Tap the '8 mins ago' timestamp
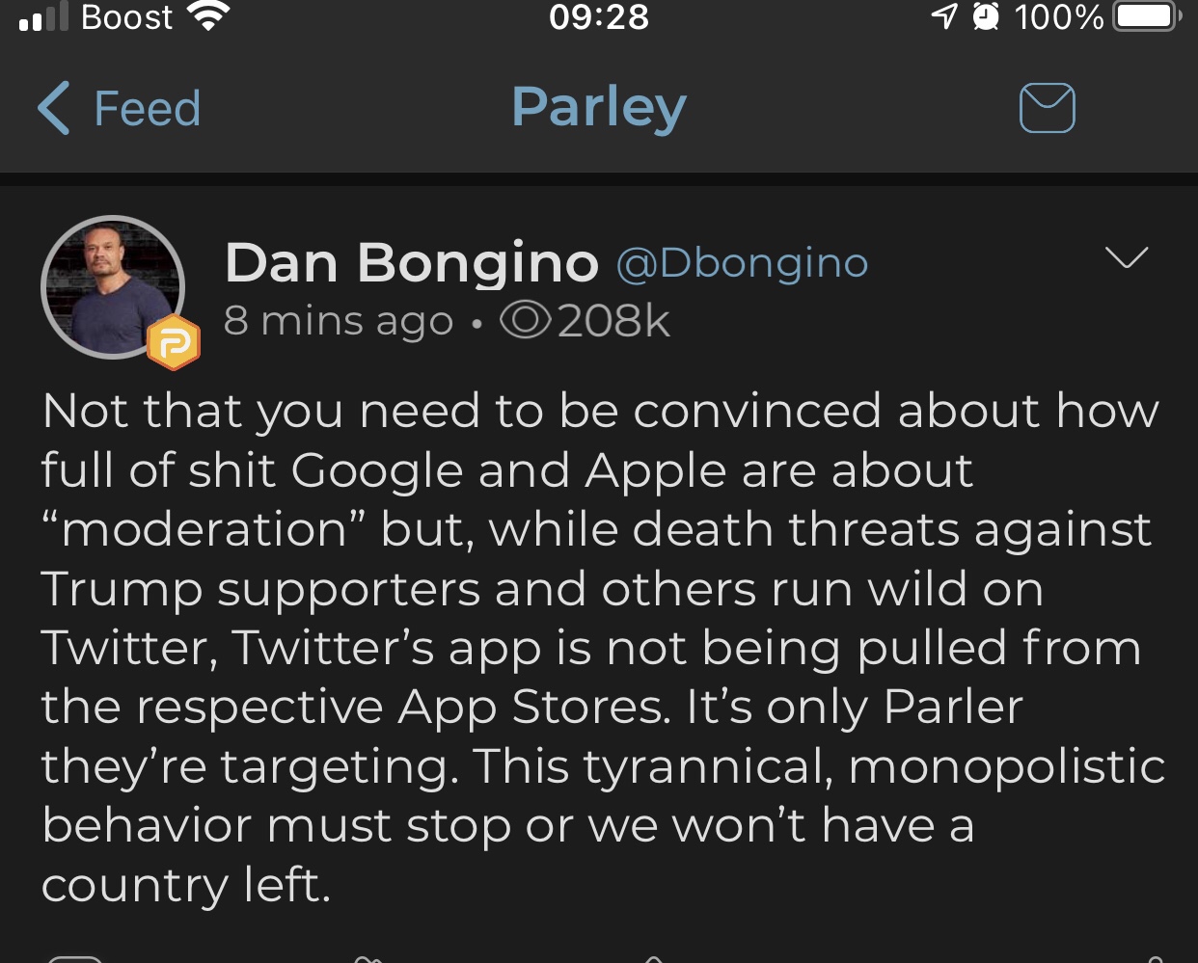The image size is (1198, 963). point(338,321)
